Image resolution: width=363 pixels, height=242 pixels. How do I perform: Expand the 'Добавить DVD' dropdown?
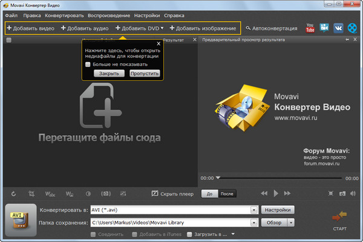[x=162, y=28]
